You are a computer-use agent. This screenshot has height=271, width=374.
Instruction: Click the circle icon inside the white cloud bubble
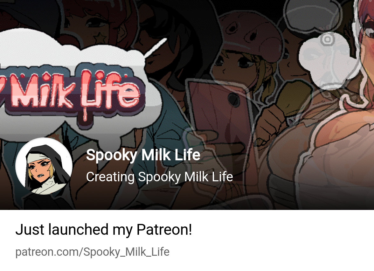pos(328,39)
